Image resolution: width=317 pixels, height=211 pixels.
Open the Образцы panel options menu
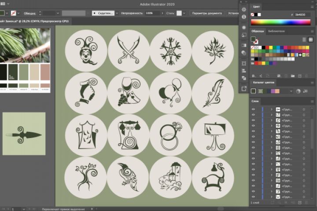312,31
